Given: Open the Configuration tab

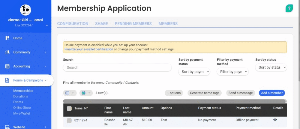Looking at the screenshot, I should 73,24.
